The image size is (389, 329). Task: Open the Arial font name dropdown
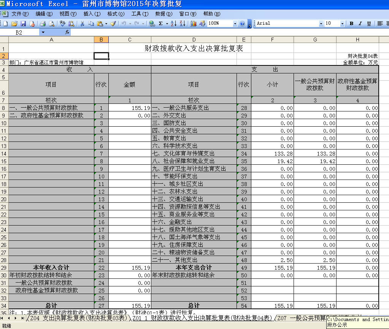321,24
